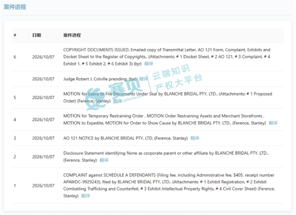Screen dimensions: 296x215
Task: Click 翻译 link for Disclosure Statement entry
Action: point(104,160)
